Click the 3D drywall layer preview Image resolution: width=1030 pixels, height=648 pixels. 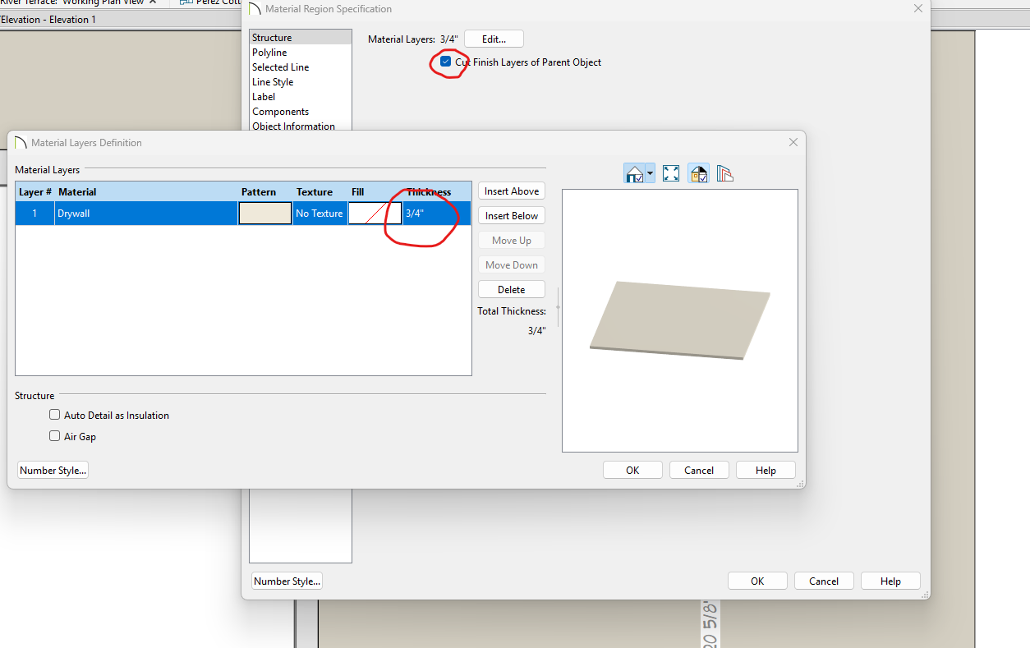tap(680, 320)
